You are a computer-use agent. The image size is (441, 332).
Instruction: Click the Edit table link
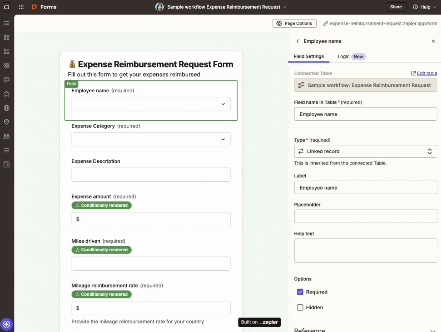(426, 73)
